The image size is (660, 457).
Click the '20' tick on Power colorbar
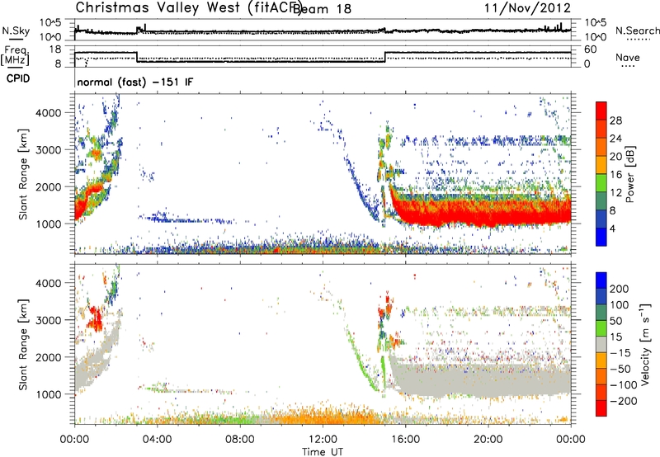click(615, 157)
